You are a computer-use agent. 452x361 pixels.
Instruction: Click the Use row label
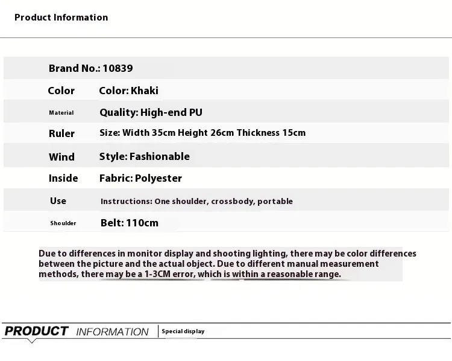[x=58, y=200]
